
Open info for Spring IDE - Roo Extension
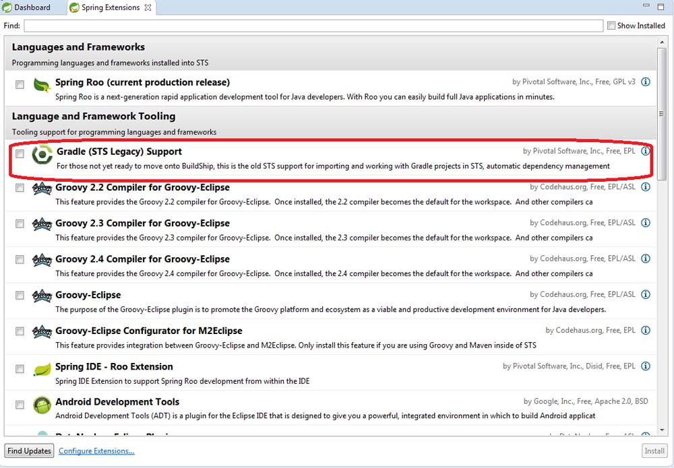[645, 366]
